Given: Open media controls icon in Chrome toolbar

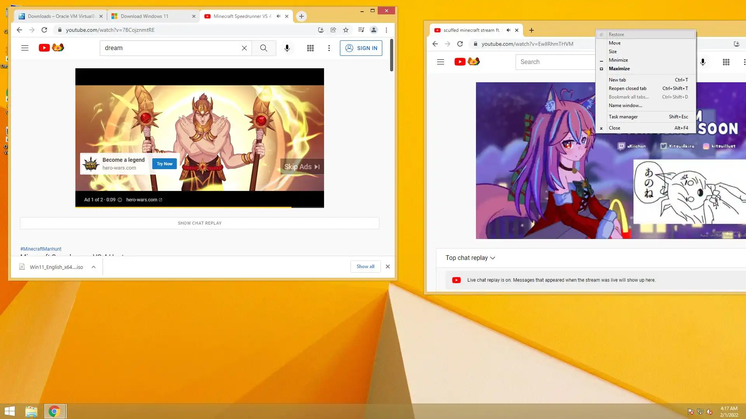Looking at the screenshot, I should [x=361, y=30].
